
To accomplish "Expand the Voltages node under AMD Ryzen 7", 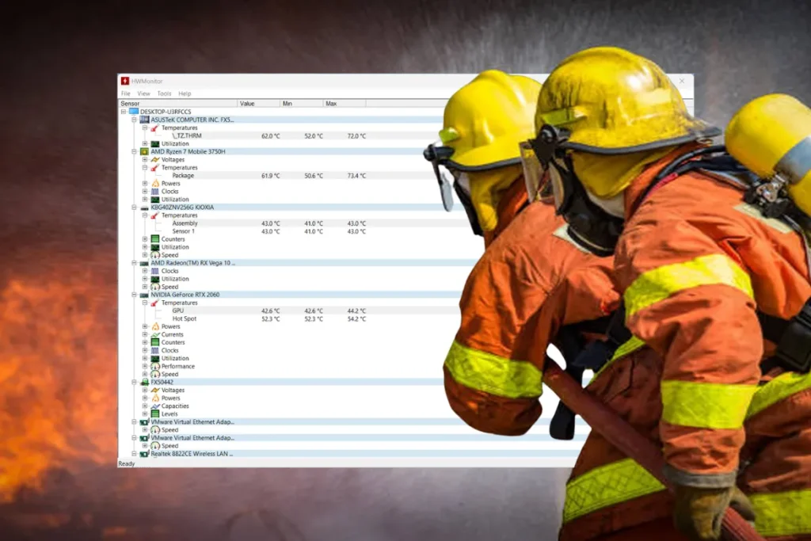I will 145,159.
